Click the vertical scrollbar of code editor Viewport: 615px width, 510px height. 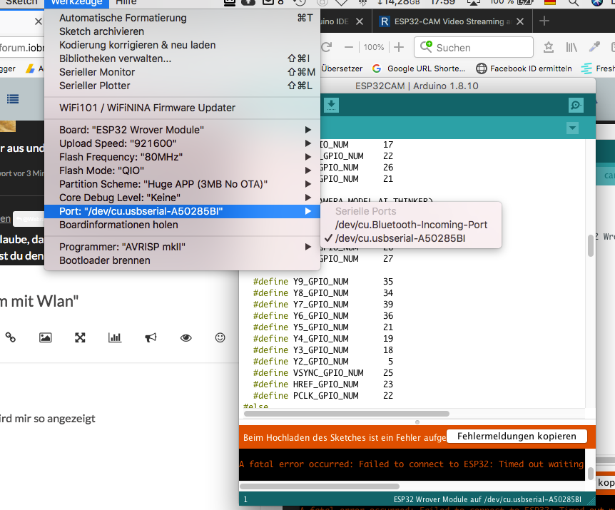[591, 246]
